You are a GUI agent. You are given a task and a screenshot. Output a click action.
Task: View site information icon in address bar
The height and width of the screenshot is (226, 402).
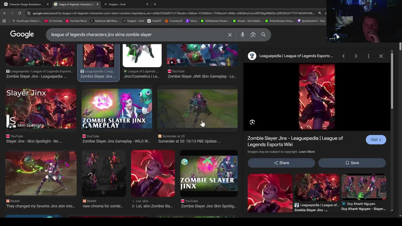29,13
